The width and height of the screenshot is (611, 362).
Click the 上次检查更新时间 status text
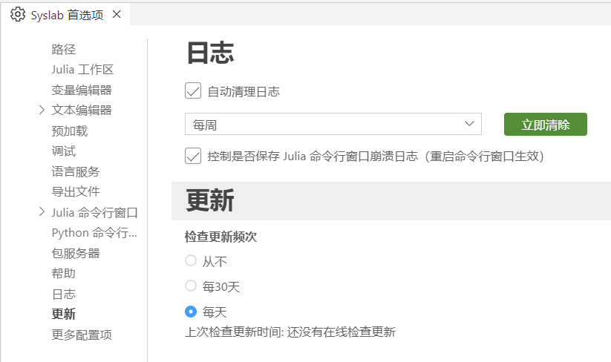pos(290,332)
